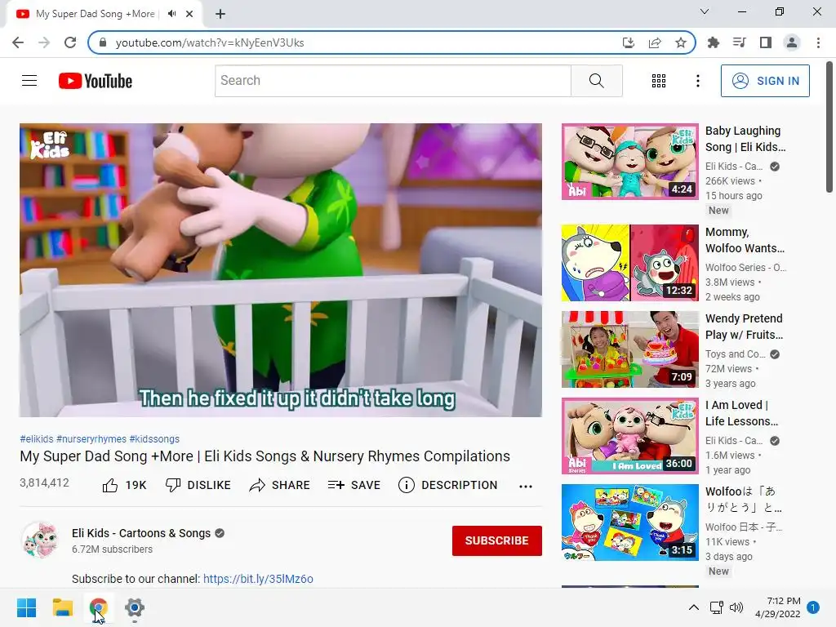Bookmark this page with the star icon
The image size is (836, 627).
click(x=680, y=42)
